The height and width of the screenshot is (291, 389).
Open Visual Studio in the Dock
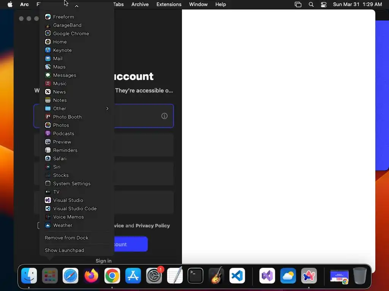point(267,275)
